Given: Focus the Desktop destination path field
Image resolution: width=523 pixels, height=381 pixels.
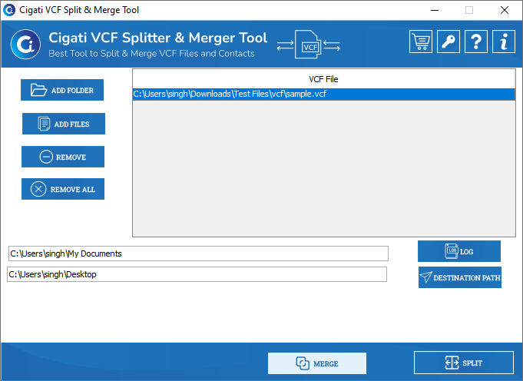Looking at the screenshot, I should coord(197,274).
